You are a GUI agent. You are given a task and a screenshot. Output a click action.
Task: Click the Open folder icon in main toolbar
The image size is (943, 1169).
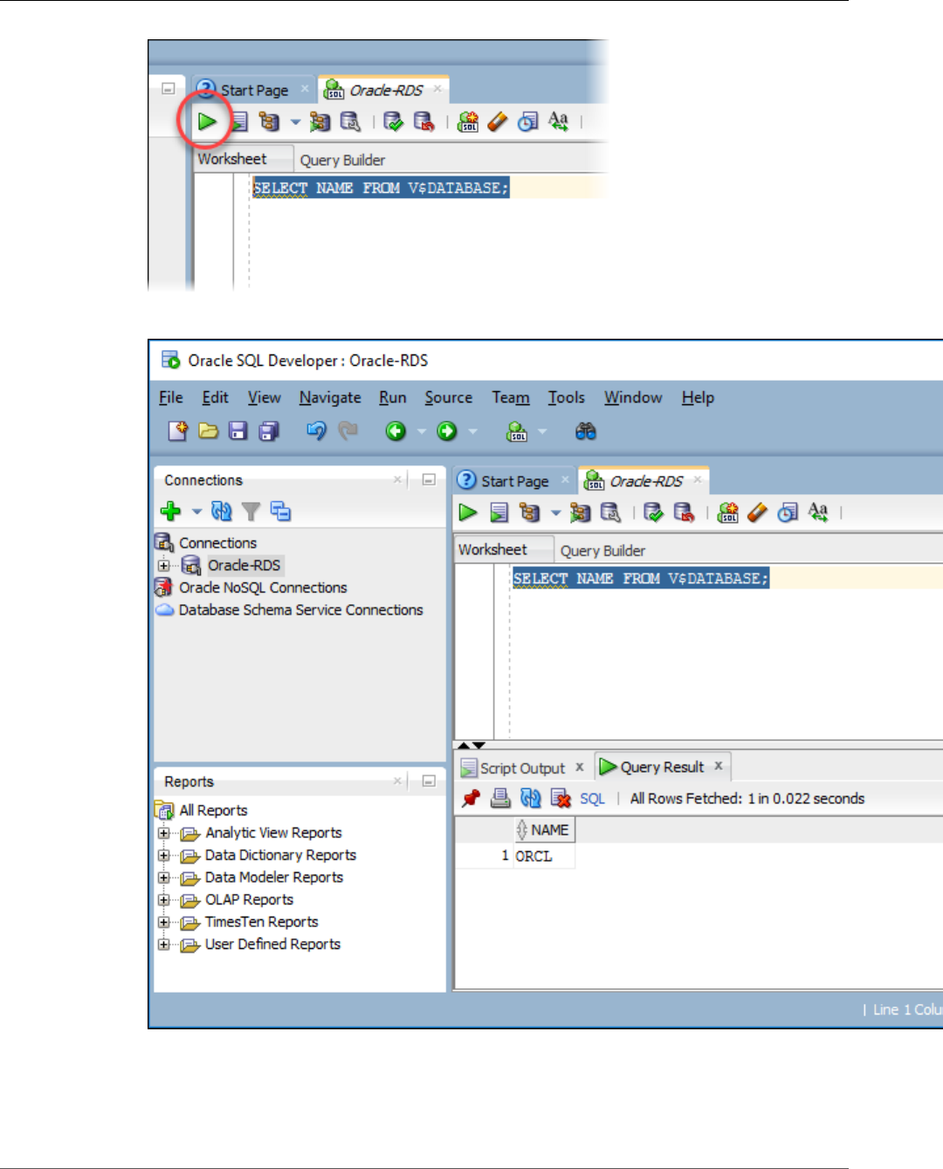[x=208, y=430]
